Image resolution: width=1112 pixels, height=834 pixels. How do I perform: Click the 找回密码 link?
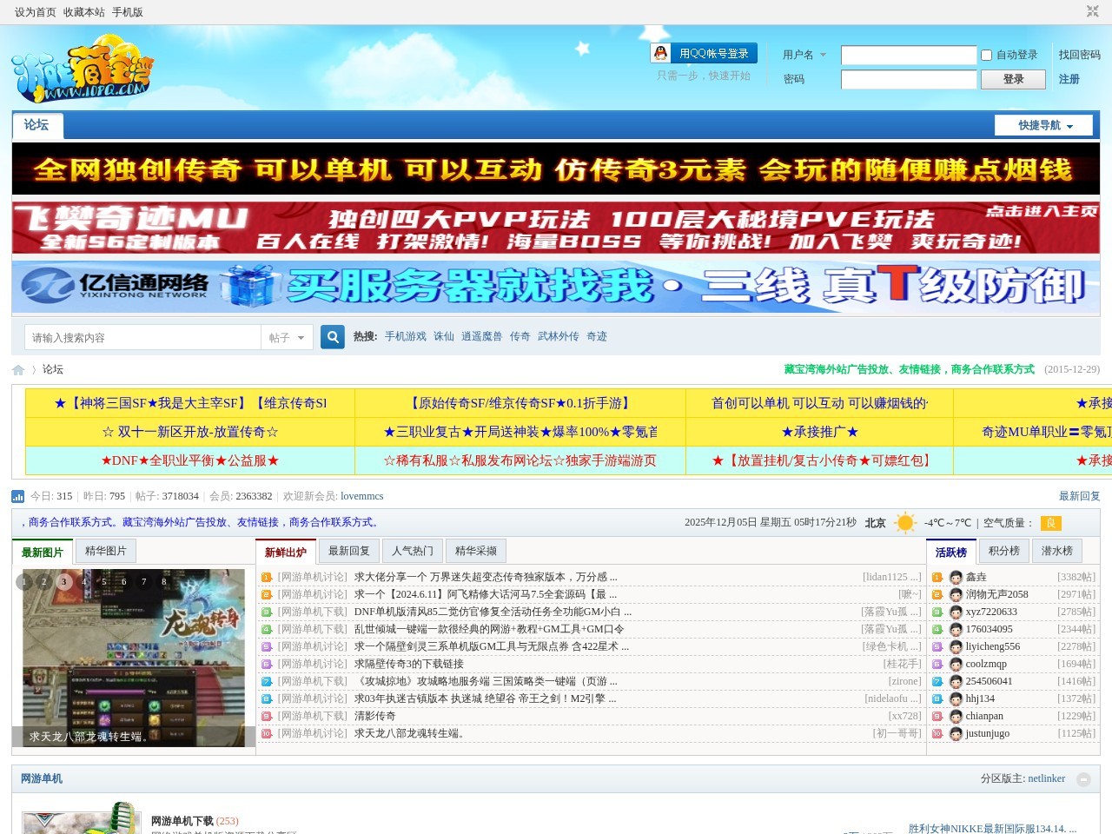pyautogui.click(x=1079, y=55)
